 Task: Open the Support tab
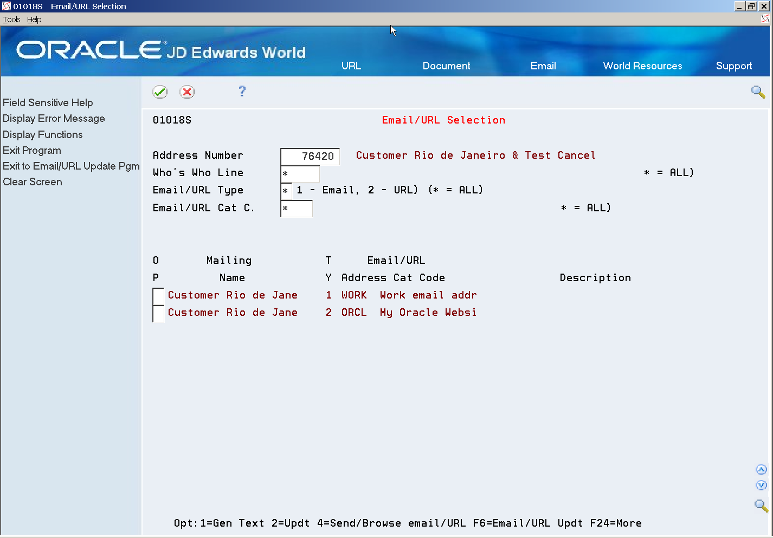(734, 66)
